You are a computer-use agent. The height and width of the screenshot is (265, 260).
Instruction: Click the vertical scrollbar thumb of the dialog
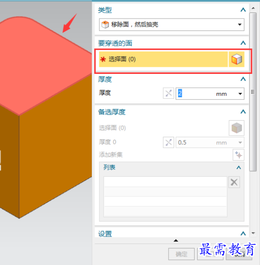[253, 92]
